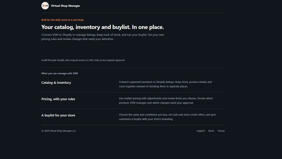Image resolution: width=282 pixels, height=159 pixels.
Task: Open the Support link in footer
Action: 201,131
